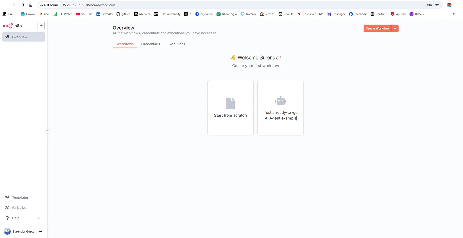Click the n8n logo in the sidebar
Screen dimensions: 463x238
pyautogui.click(x=8, y=26)
